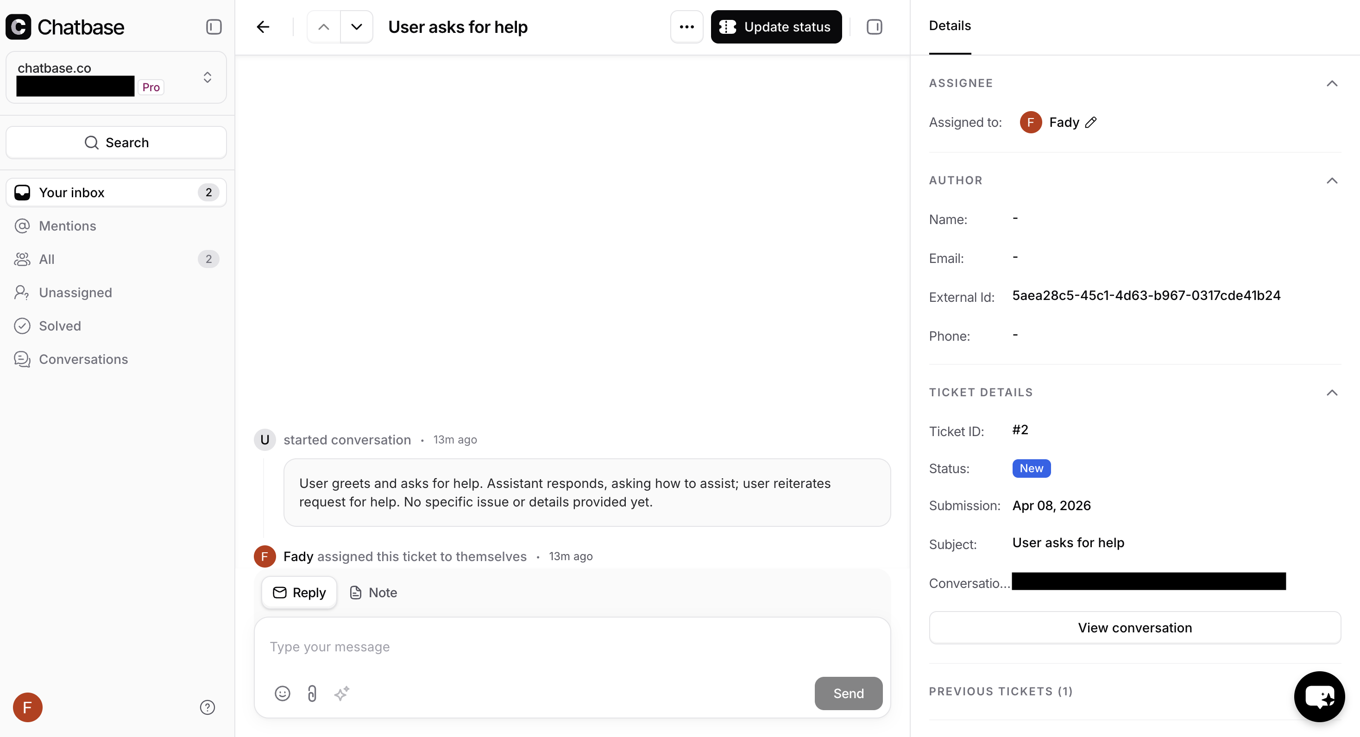Click the Update status button

776,26
